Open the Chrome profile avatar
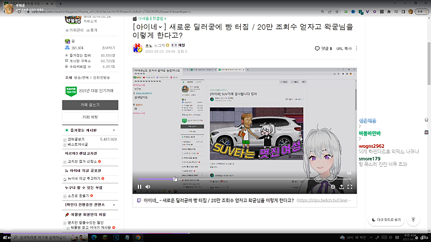Viewport: 431px width, 242px height. point(411,12)
